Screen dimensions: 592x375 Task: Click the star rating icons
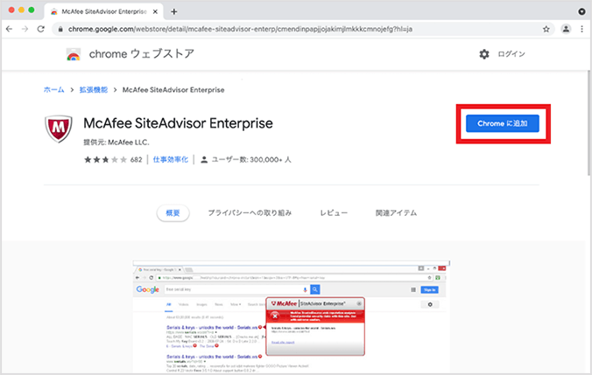tap(105, 160)
